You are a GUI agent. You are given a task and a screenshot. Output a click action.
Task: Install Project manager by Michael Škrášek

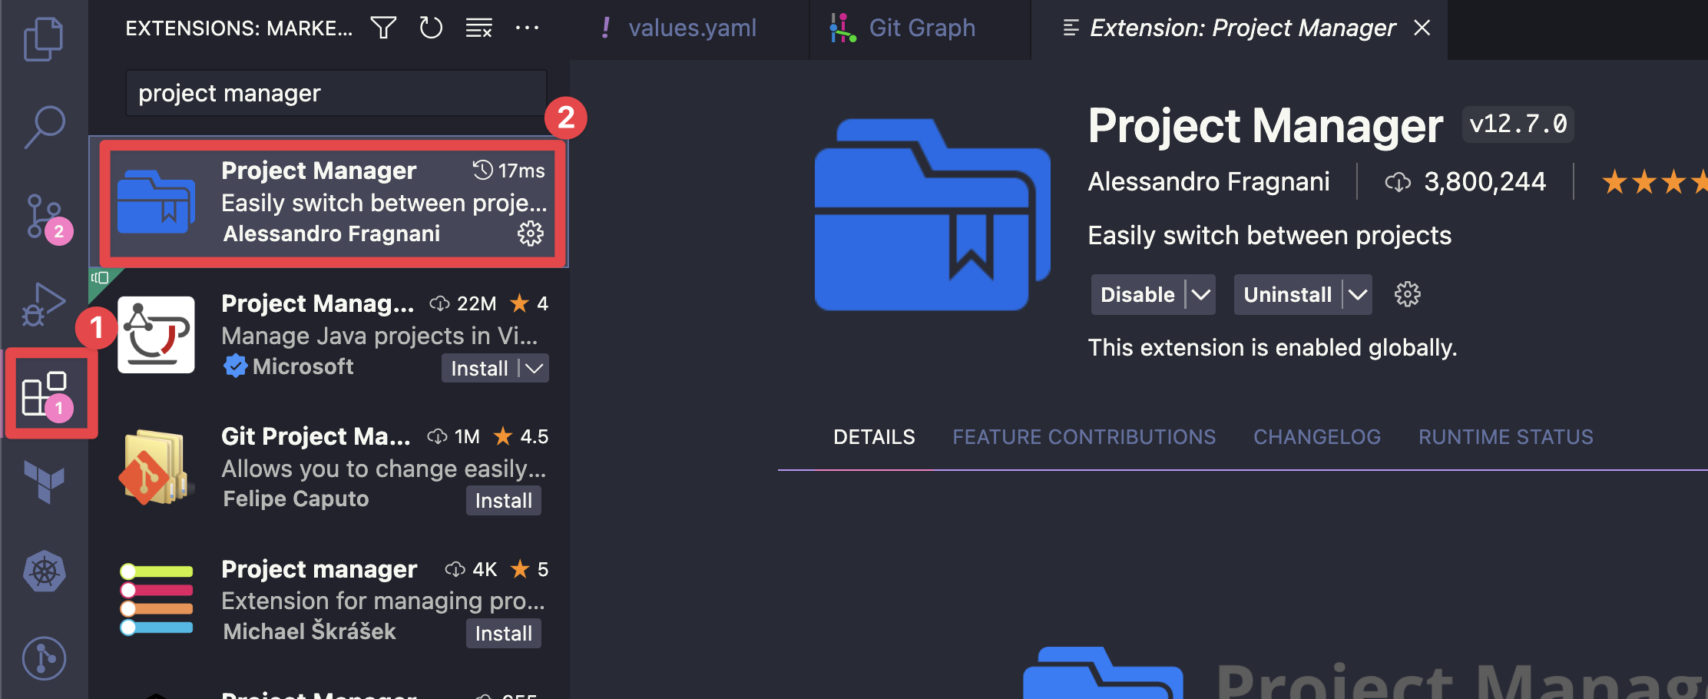(503, 634)
